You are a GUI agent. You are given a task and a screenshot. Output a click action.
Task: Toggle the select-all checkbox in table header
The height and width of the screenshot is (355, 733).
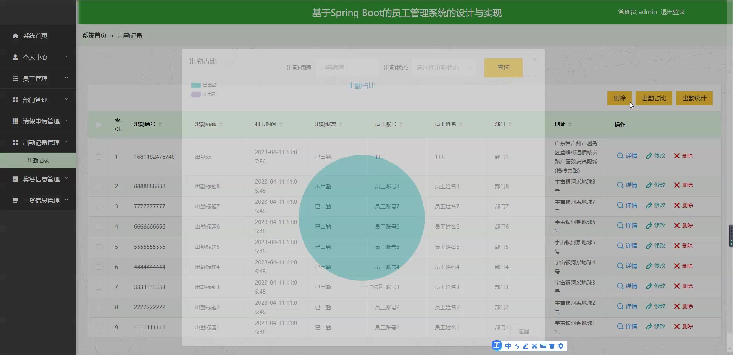98,125
